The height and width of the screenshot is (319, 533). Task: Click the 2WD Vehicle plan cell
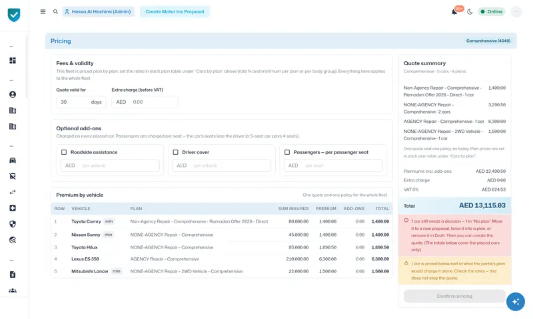click(x=187, y=271)
